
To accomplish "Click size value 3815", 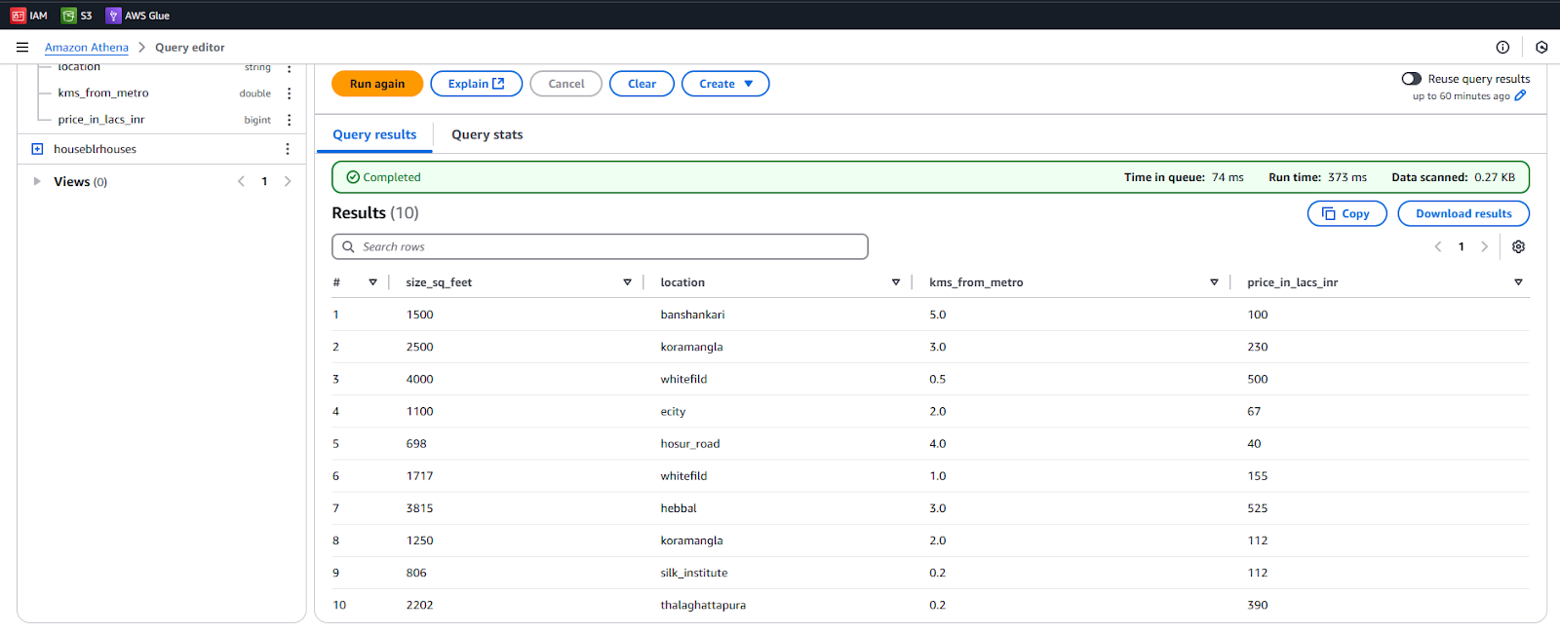I will coord(419,508).
